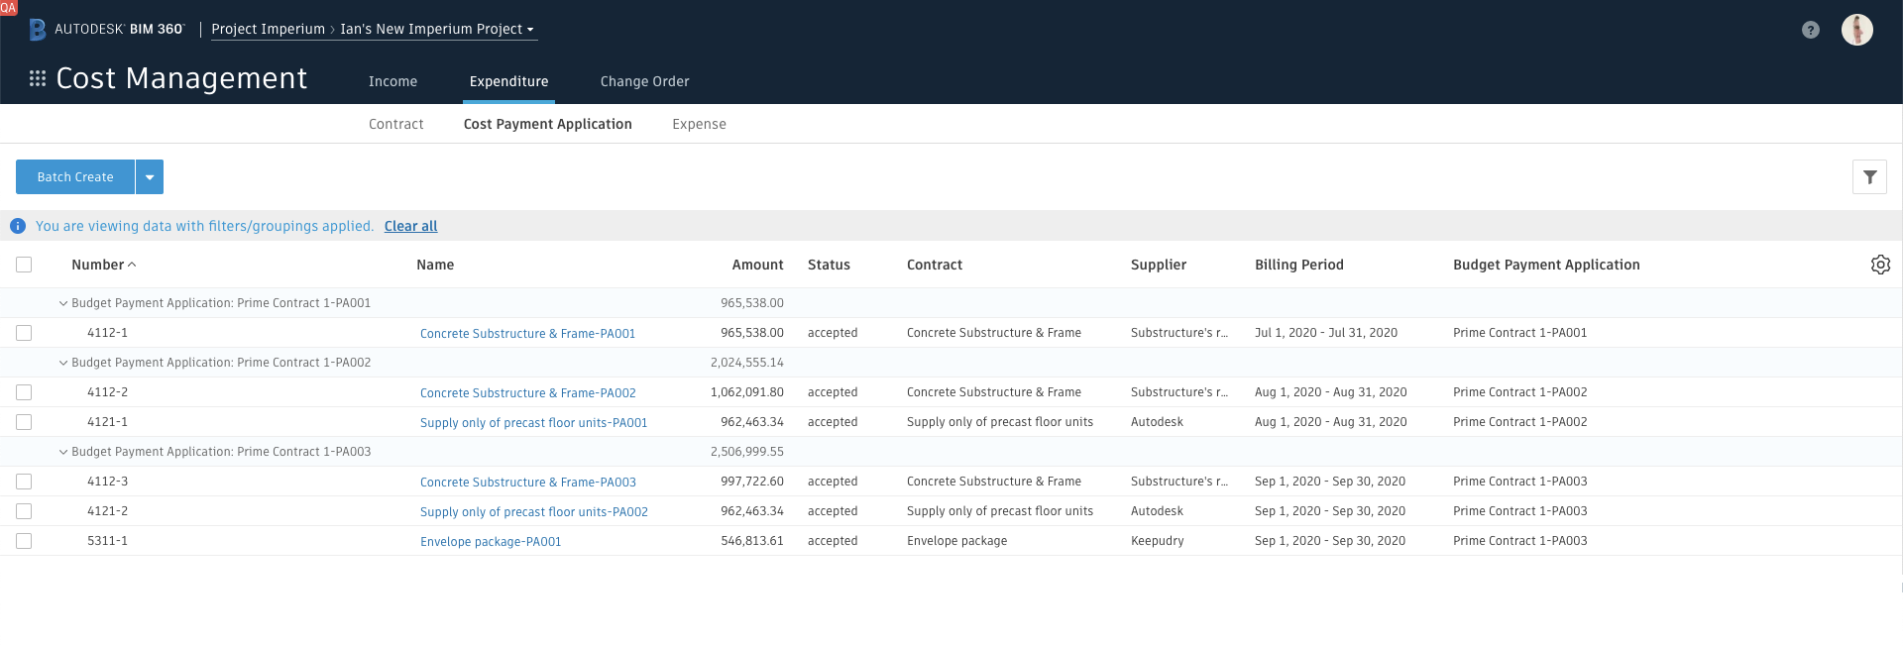The width and height of the screenshot is (1903, 646).
Task: Click the Name column header
Action: pyautogui.click(x=435, y=265)
